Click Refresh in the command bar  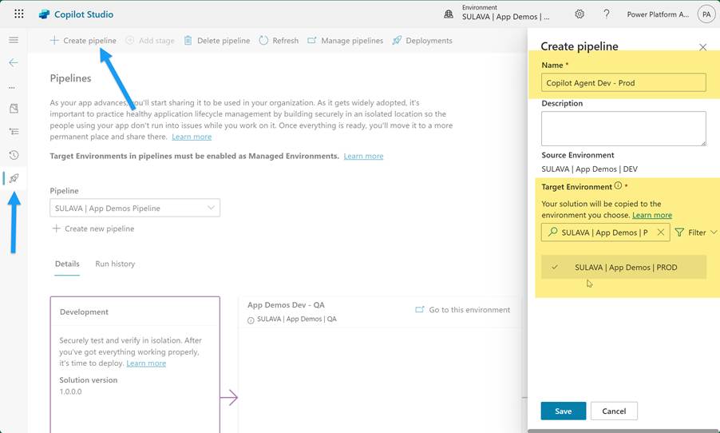[279, 41]
